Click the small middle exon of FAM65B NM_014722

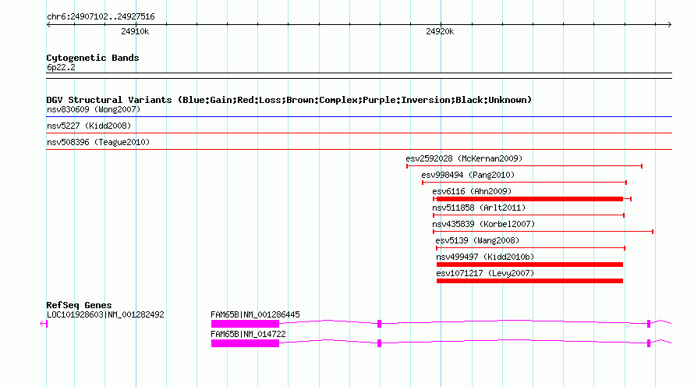click(379, 343)
